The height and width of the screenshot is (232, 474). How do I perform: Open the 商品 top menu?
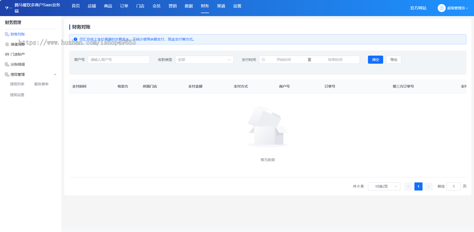108,6
